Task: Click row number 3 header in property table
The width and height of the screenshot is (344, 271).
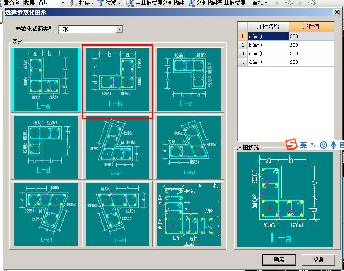Action: pyautogui.click(x=243, y=53)
